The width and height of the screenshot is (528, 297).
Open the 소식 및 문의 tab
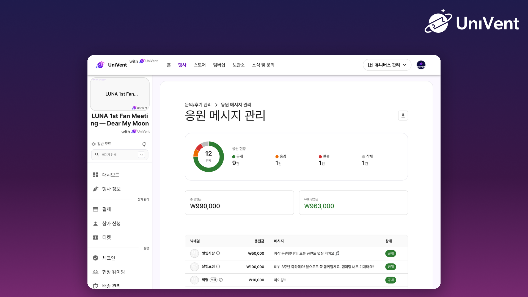pos(263,65)
